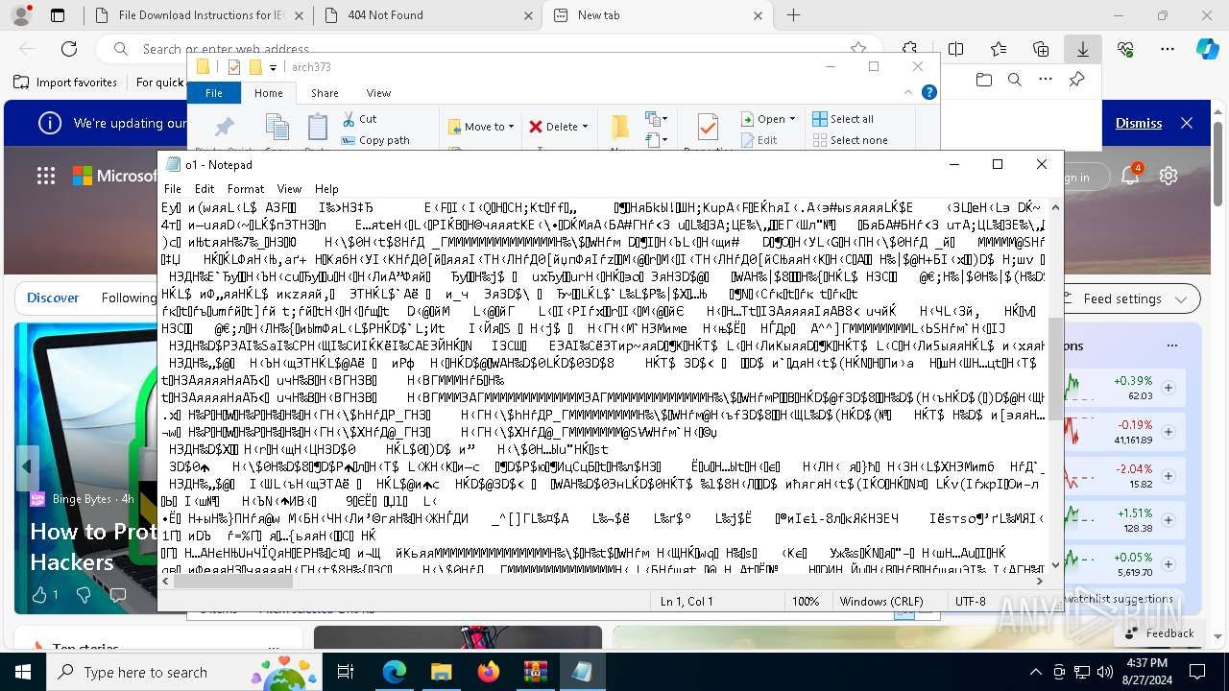Screen dimensions: 1229x691
Task: Click Properties checkmark icon in Explorer ribbon
Action: click(708, 128)
